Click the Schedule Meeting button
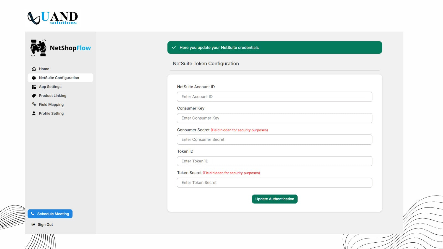Image resolution: width=443 pixels, height=249 pixels. point(50,214)
